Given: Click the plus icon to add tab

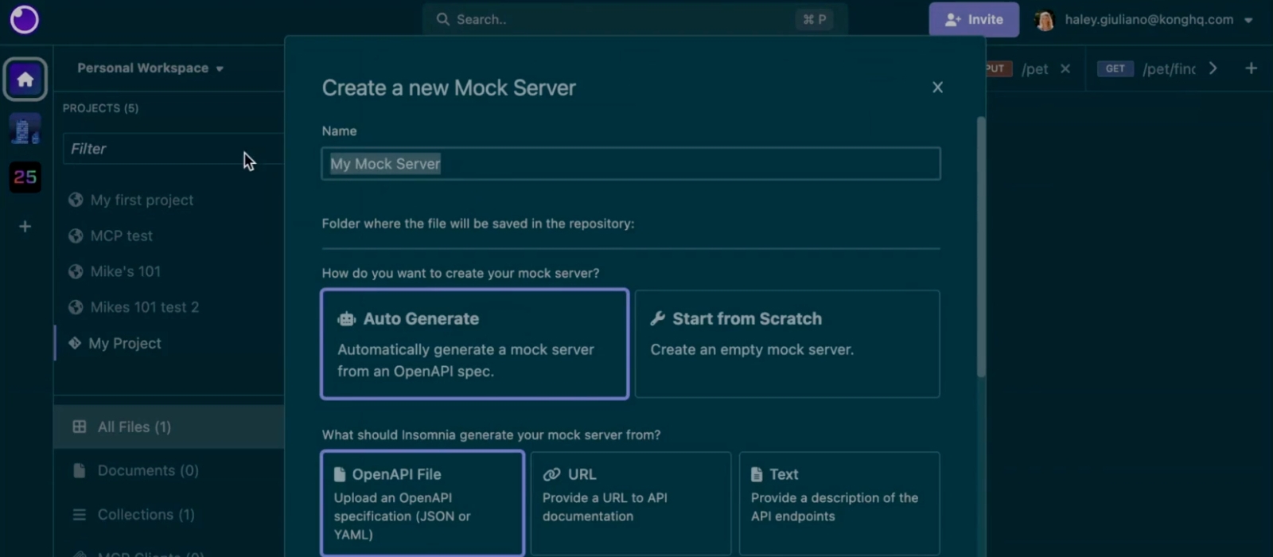Looking at the screenshot, I should (x=1251, y=68).
